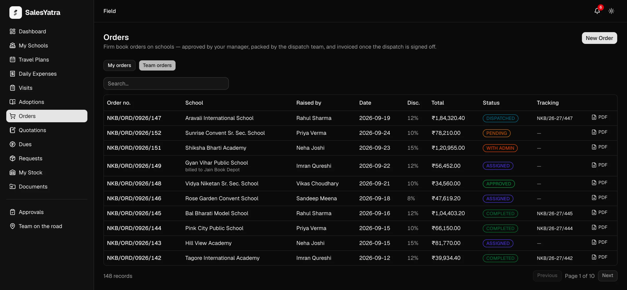Click Rose Garden Convent School cell
The width and height of the screenshot is (627, 290).
click(222, 199)
